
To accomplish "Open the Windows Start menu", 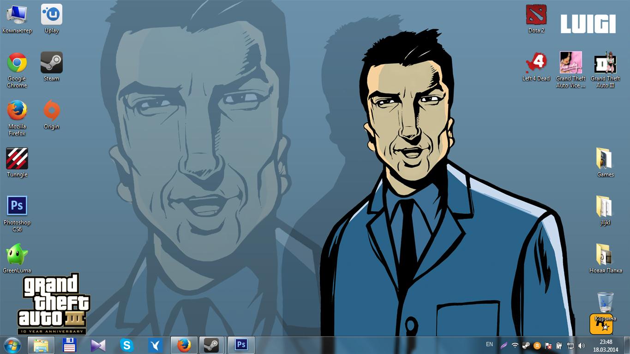I will coord(12,345).
